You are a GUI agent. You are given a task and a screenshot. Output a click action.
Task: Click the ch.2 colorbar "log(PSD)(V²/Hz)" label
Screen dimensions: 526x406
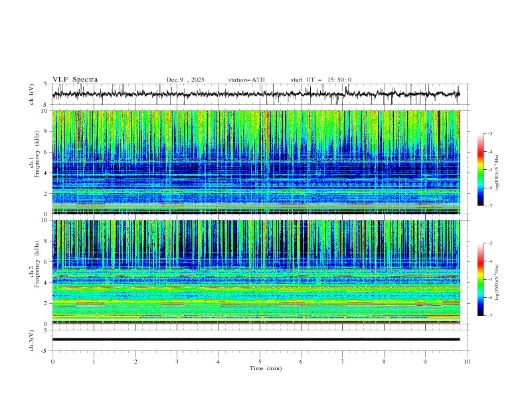[497, 283]
